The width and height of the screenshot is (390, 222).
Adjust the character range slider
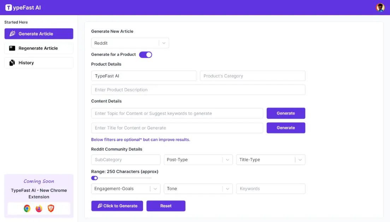coord(94,178)
